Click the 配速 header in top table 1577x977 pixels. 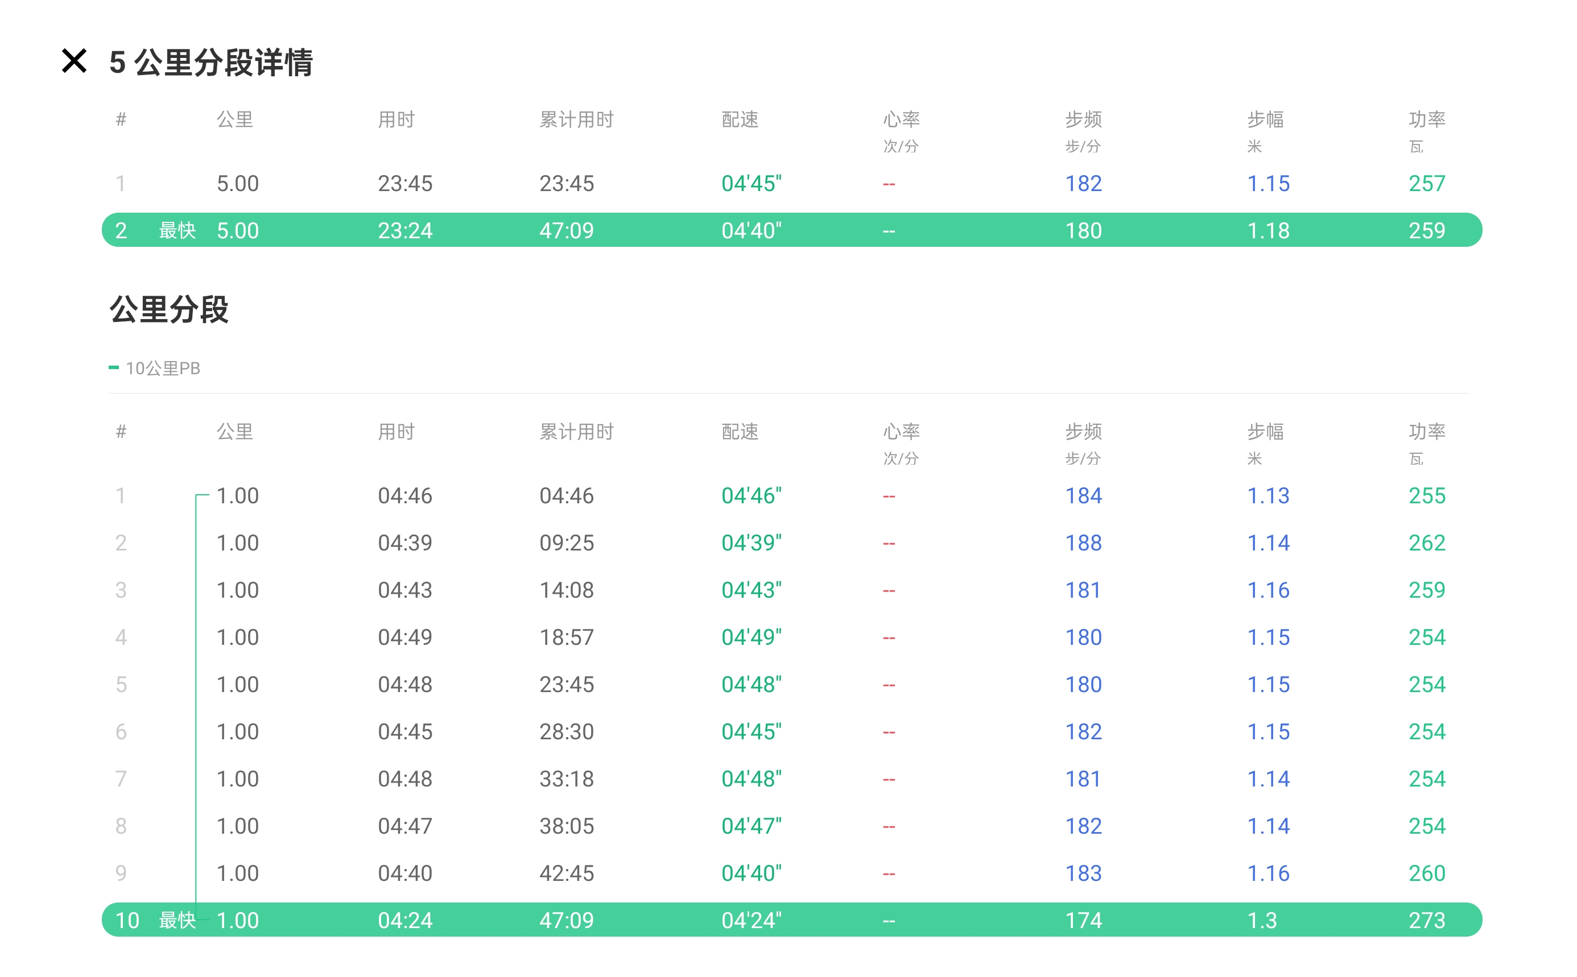[x=740, y=119]
